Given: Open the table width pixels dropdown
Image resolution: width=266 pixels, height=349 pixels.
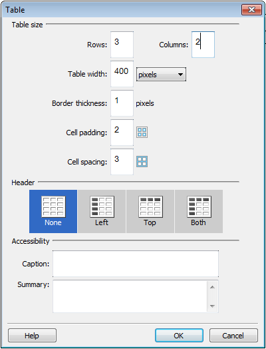Looking at the screenshot, I should pyautogui.click(x=161, y=75).
